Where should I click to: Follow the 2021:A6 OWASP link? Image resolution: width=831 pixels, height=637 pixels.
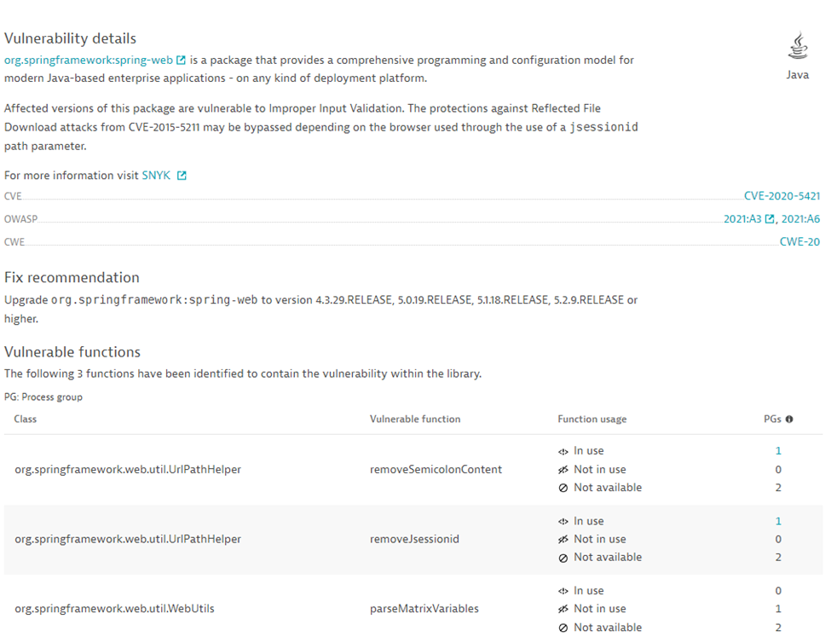[x=801, y=218]
